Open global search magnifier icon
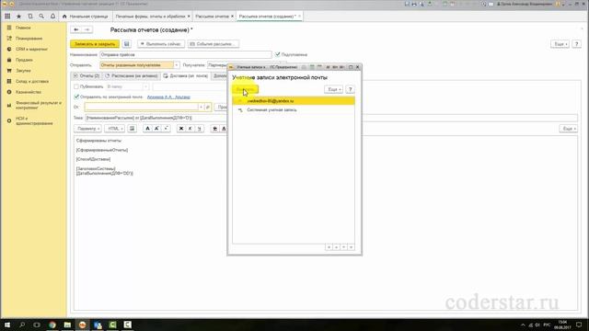The width and height of the screenshot is (589, 331). coord(41,17)
